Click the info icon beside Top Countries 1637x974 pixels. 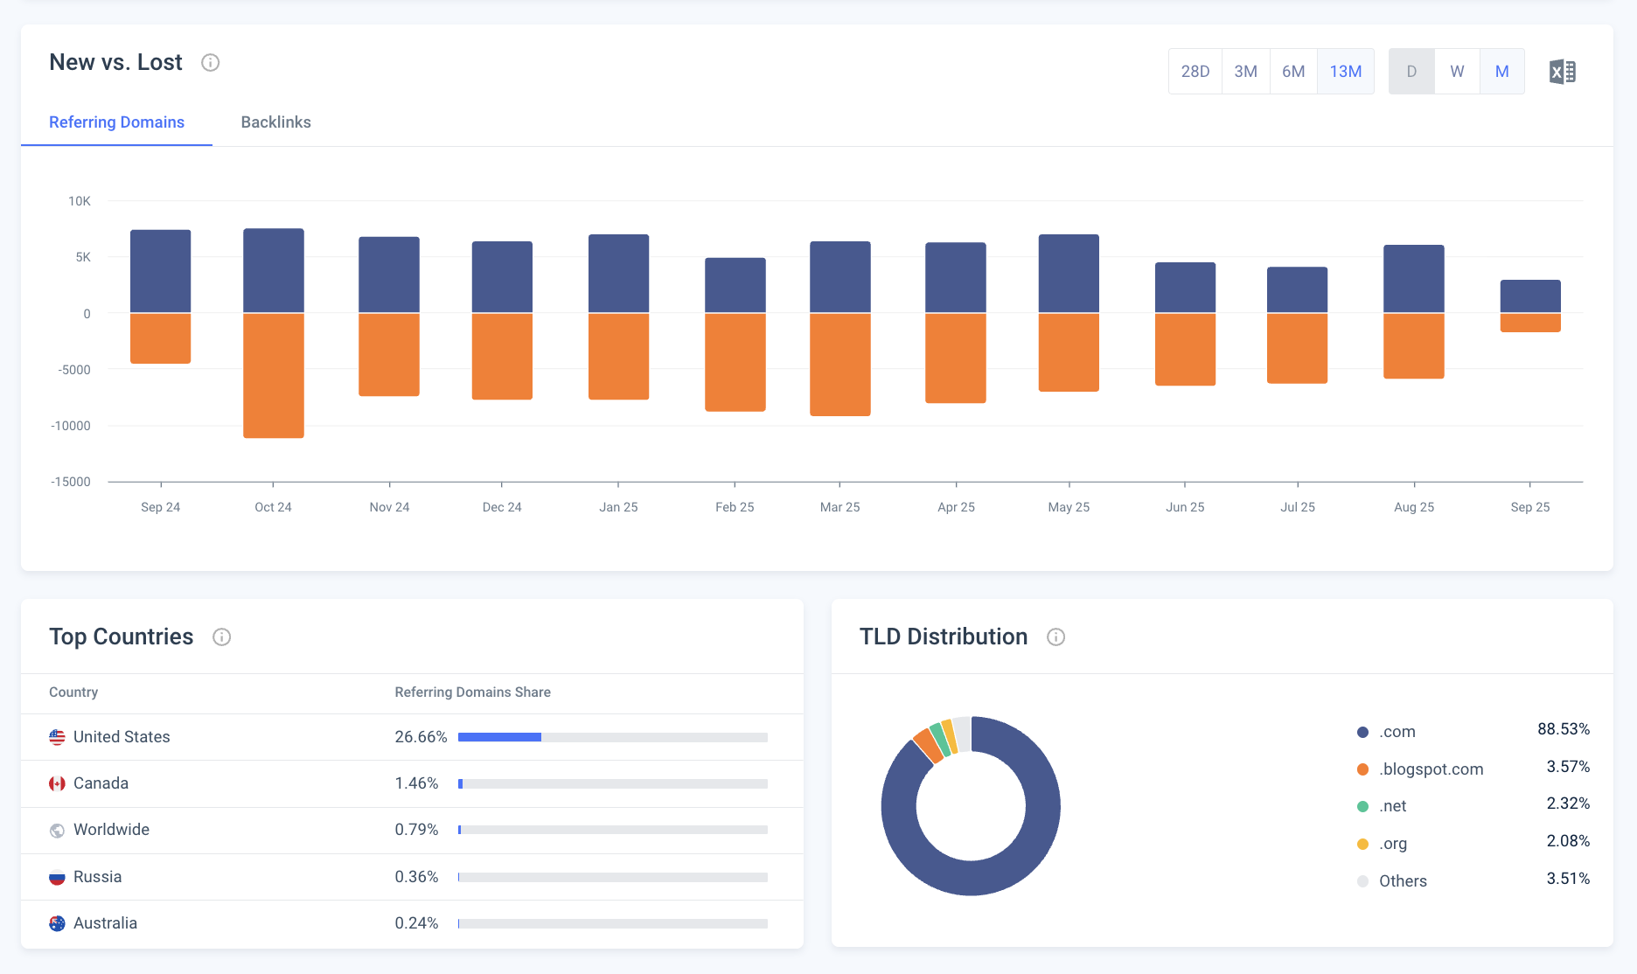[x=221, y=637]
